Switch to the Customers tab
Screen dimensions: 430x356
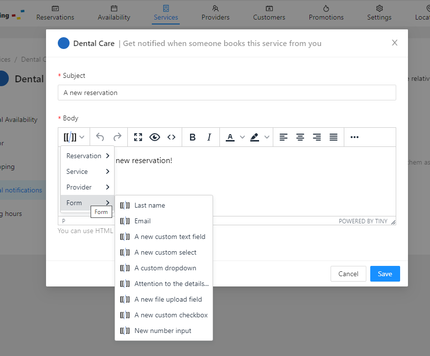[x=268, y=13]
